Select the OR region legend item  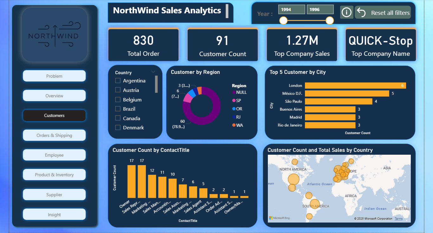(x=237, y=109)
